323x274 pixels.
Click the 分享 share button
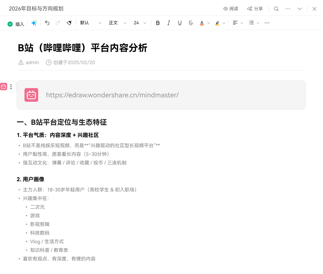pos(255,9)
